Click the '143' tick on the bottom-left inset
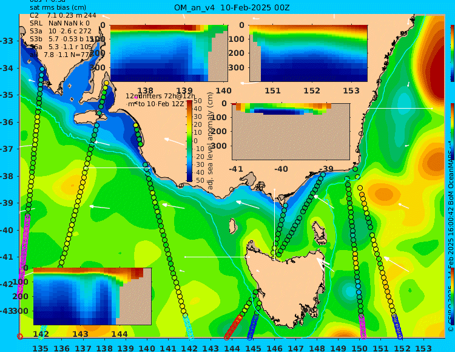Screen dimensions: 455x352 [80, 334]
